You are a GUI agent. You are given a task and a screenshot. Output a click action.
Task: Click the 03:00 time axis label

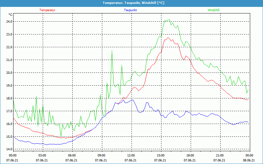pos(43,155)
